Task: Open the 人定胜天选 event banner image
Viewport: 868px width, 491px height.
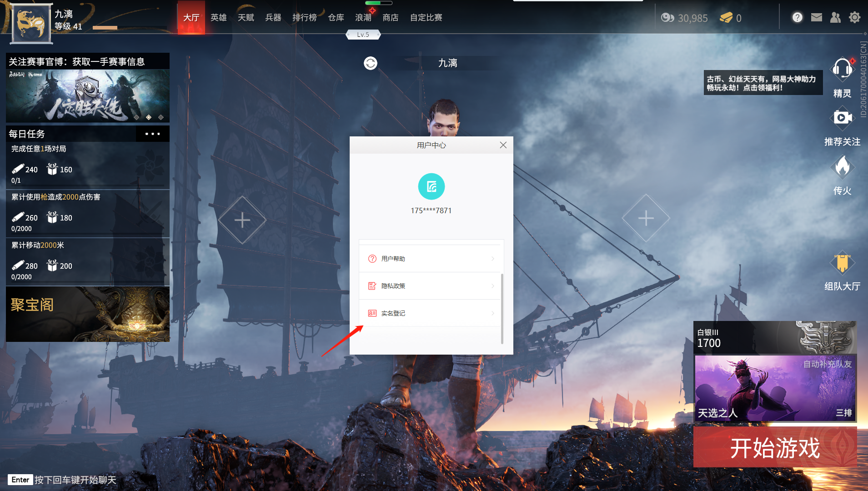Action: tap(88, 95)
